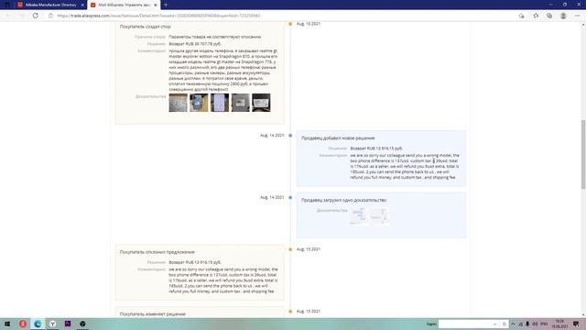The width and height of the screenshot is (586, 330).
Task: Go forward one page in browser history
Action: coord(22,16)
